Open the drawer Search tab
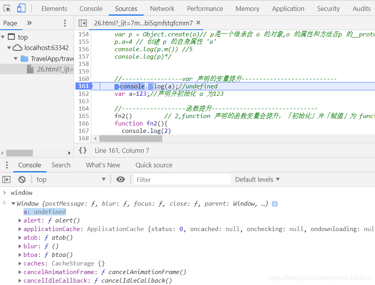Image resolution: width=375 pixels, height=285 pixels. [x=61, y=165]
